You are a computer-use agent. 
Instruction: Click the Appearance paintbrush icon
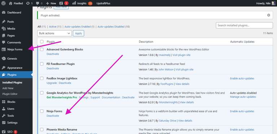coord(4,68)
